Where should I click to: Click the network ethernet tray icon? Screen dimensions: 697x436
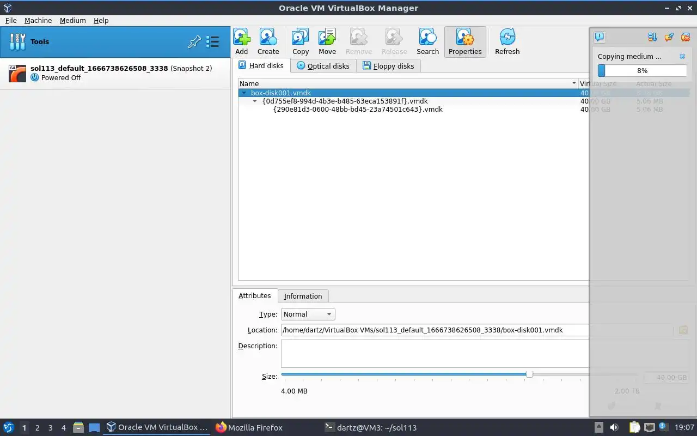point(649,427)
